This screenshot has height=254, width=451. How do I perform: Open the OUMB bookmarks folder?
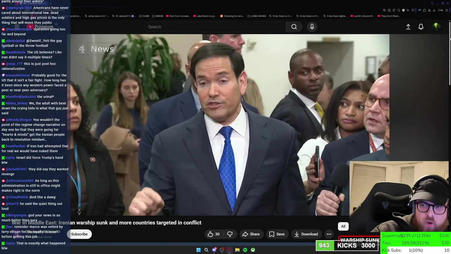[144, 16]
